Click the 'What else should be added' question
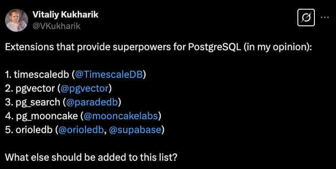Viewport: 336px width, 169px height. click(91, 157)
